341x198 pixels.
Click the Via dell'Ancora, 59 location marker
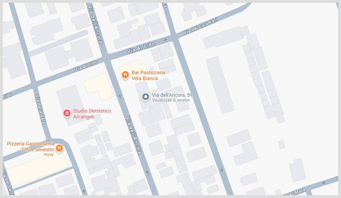(146, 97)
